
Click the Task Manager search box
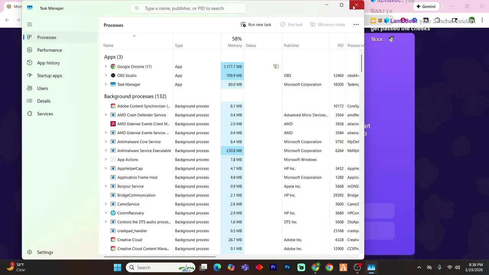pos(188,8)
